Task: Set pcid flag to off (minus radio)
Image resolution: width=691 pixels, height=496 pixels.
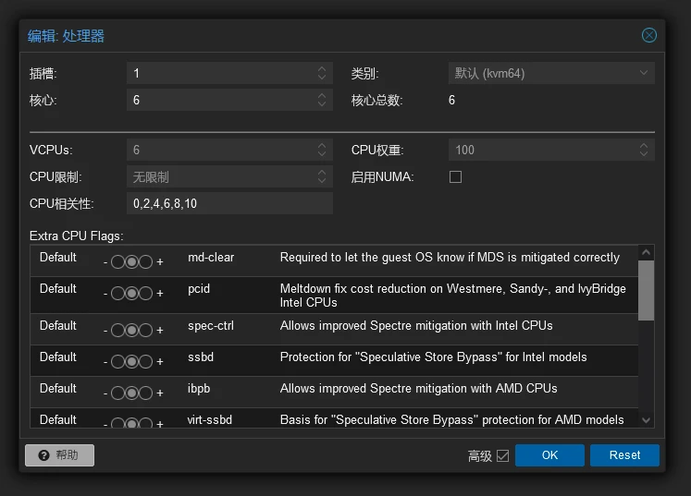Action: point(117,293)
